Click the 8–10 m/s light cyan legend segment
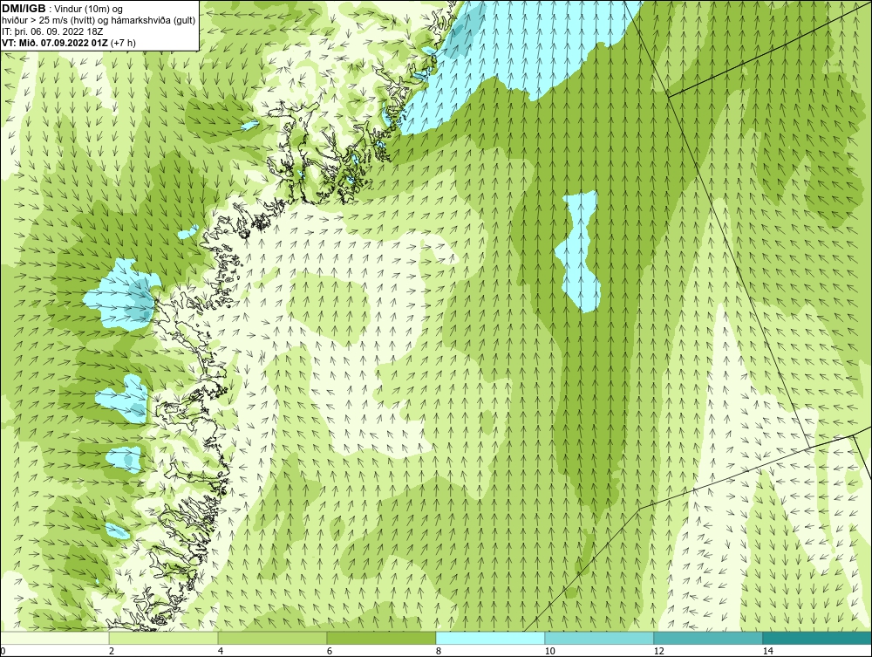Image resolution: width=872 pixels, height=657 pixels. 490,638
